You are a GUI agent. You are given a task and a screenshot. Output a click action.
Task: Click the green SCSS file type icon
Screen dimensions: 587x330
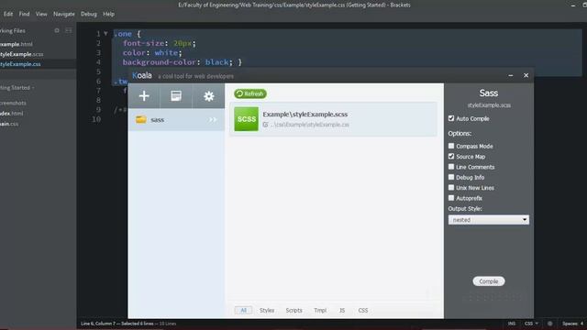pyautogui.click(x=247, y=119)
